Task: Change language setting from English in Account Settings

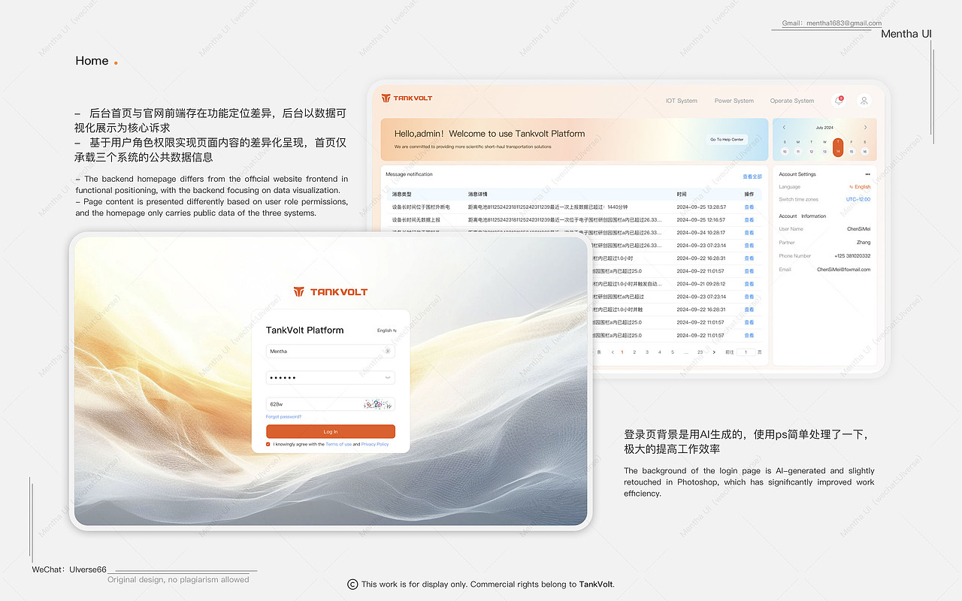Action: [860, 187]
